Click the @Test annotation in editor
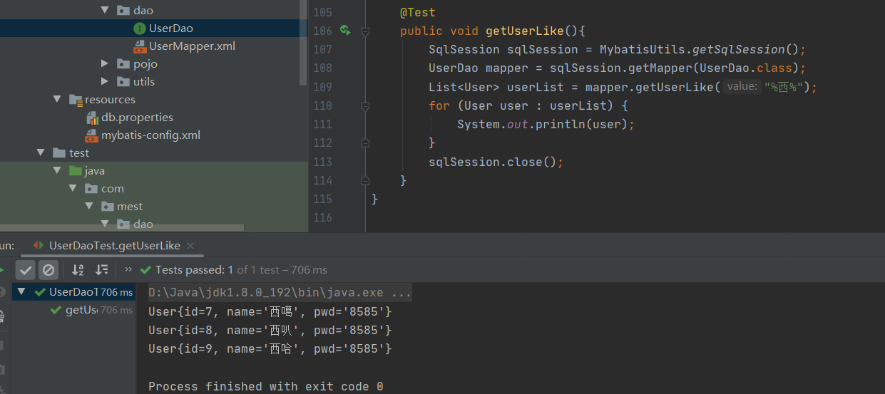 click(x=417, y=12)
